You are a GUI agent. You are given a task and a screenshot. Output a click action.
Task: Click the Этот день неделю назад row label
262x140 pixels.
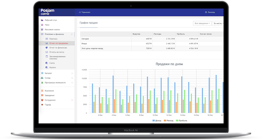pos(92,48)
